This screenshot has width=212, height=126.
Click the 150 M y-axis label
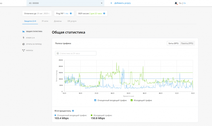60,72
